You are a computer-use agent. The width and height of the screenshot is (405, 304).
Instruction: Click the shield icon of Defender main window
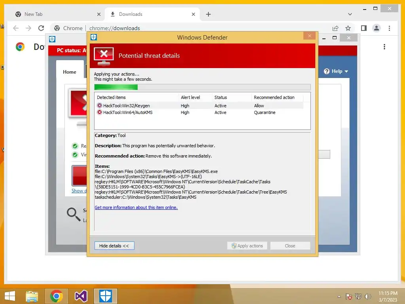[52, 39]
